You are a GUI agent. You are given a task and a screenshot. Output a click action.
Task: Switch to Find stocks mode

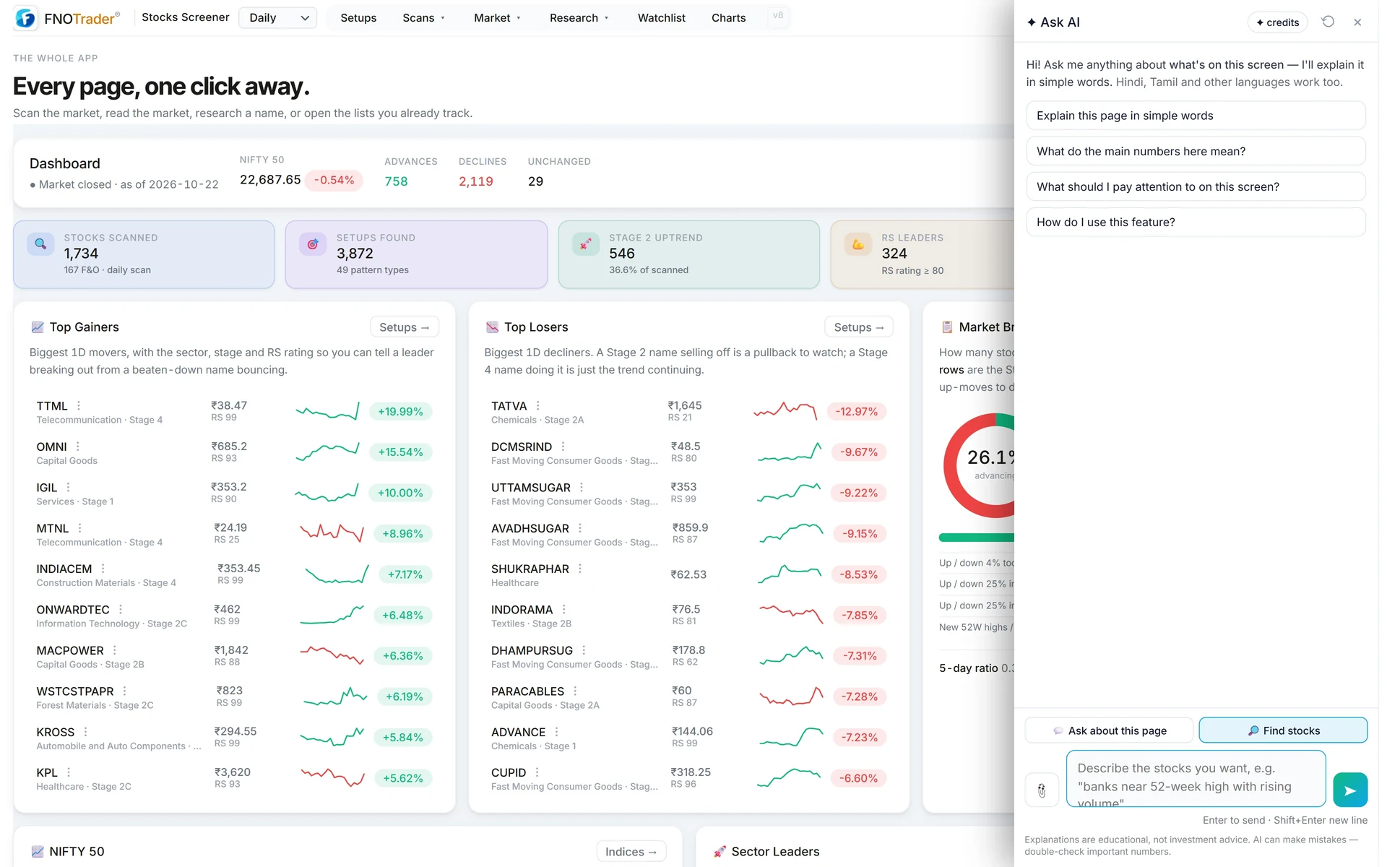1283,730
